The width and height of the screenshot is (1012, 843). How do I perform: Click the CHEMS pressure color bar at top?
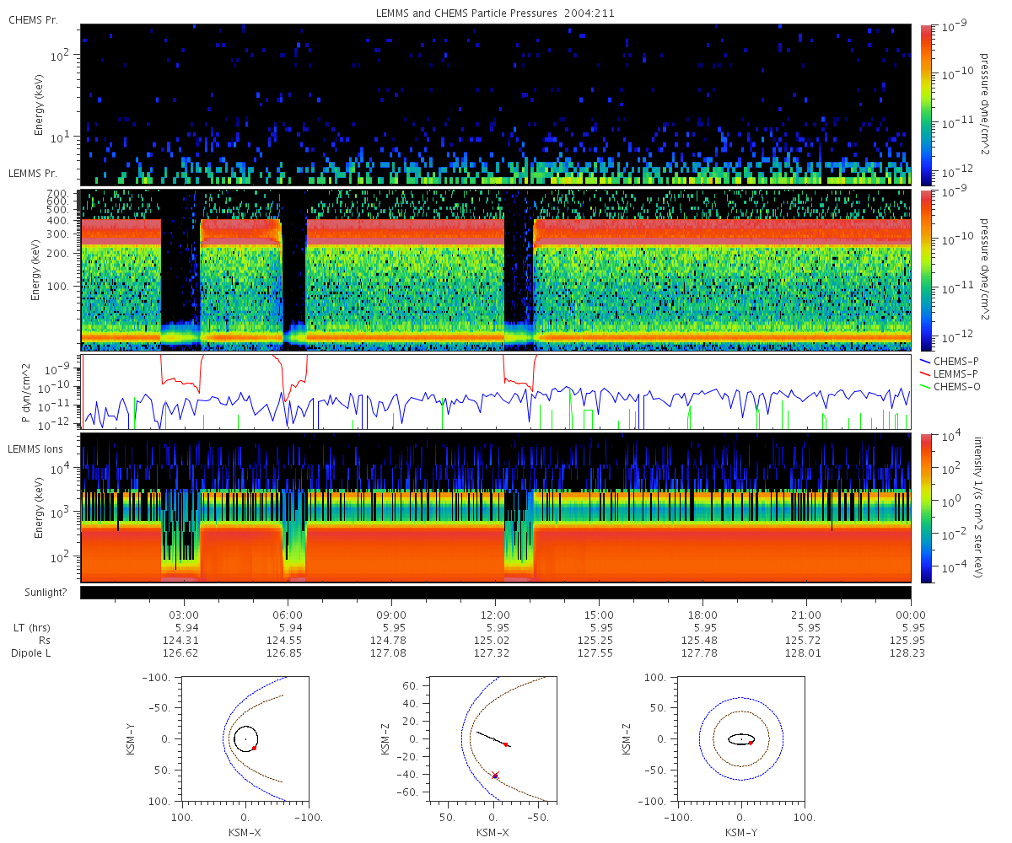925,105
